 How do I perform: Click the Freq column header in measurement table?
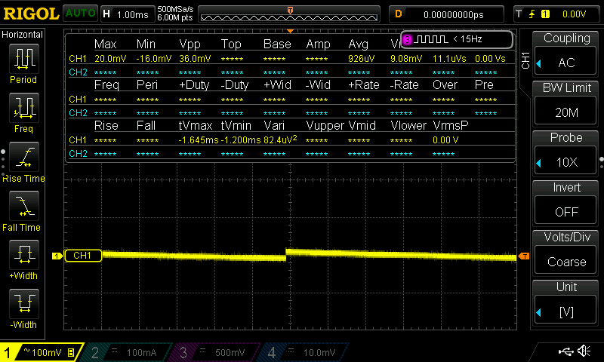point(106,84)
